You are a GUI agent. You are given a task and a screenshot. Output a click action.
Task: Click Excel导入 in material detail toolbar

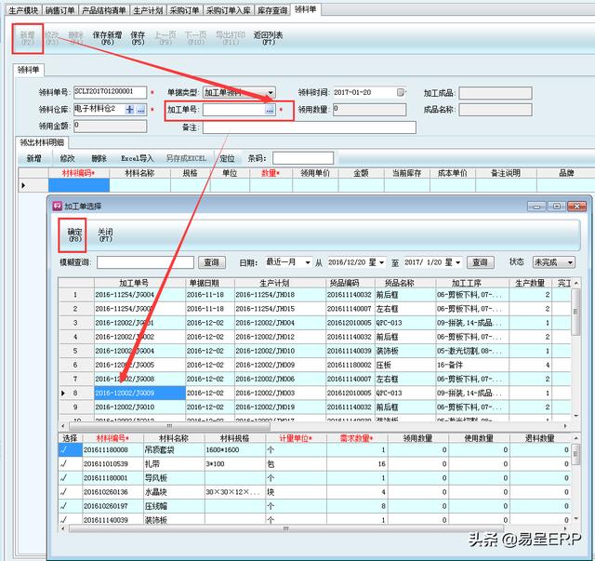(x=137, y=158)
